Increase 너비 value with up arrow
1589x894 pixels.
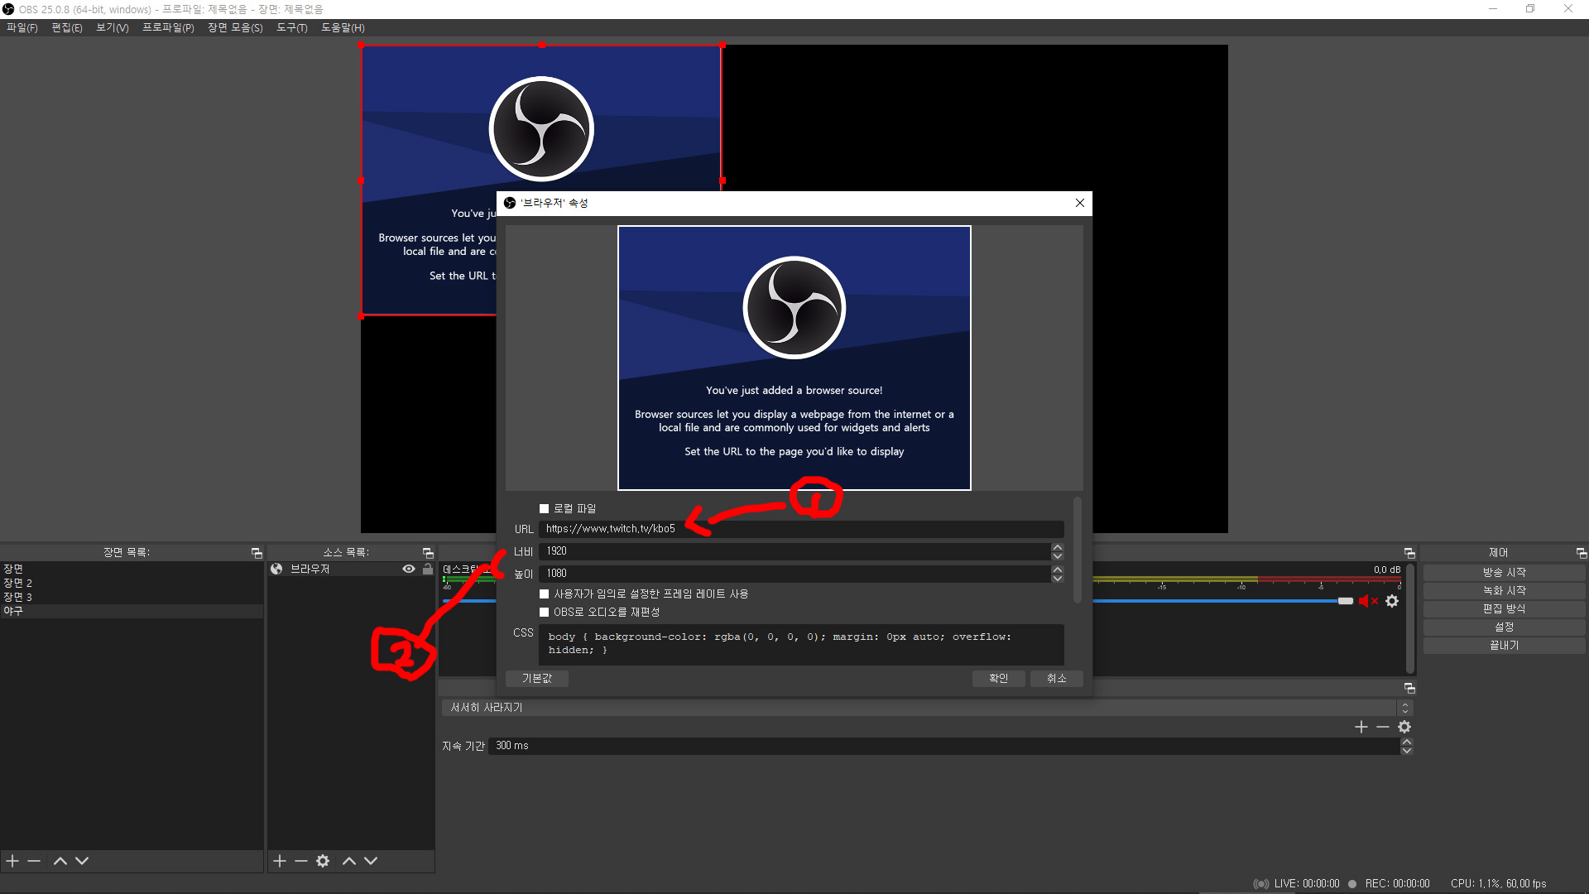pyautogui.click(x=1057, y=547)
